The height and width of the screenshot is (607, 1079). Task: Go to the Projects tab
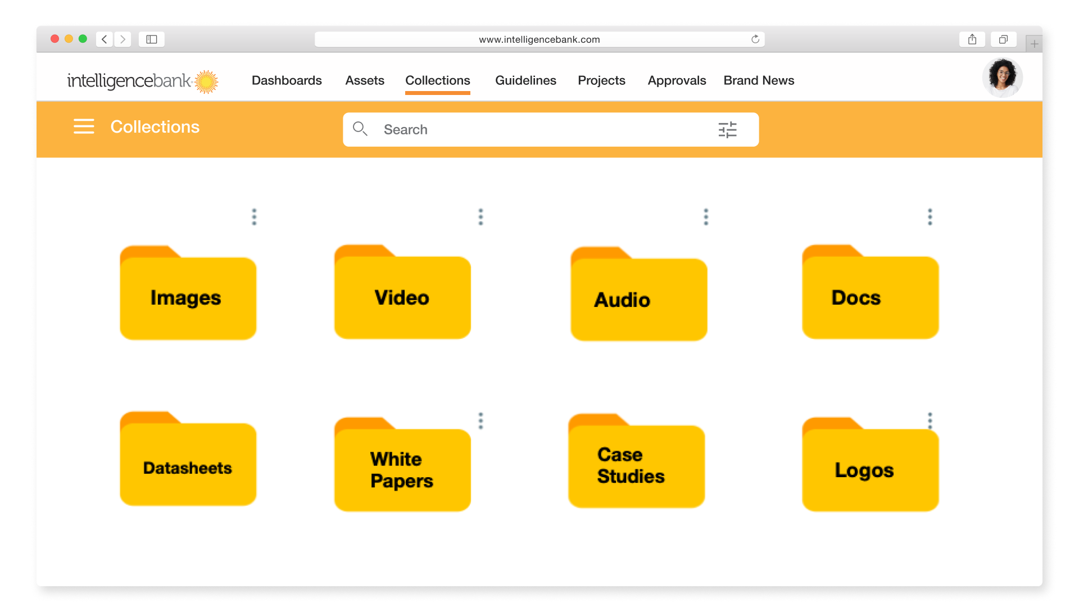coord(601,80)
